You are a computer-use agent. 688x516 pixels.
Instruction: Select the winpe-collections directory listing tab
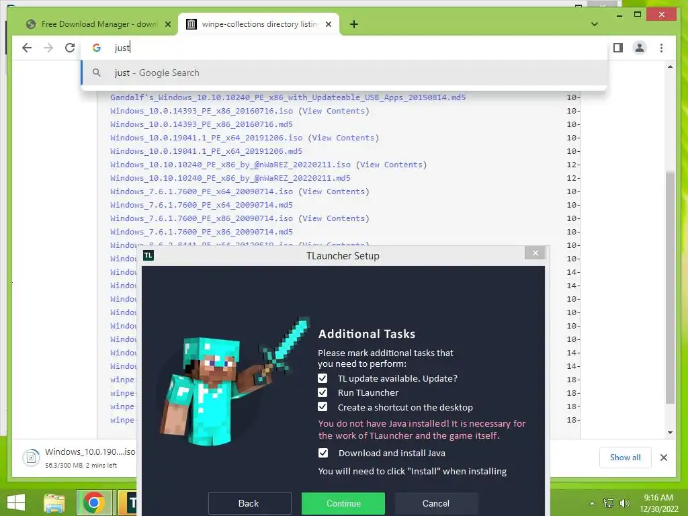click(259, 24)
